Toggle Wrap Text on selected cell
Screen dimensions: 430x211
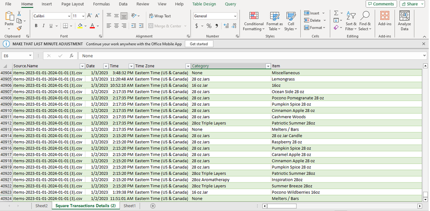point(160,16)
